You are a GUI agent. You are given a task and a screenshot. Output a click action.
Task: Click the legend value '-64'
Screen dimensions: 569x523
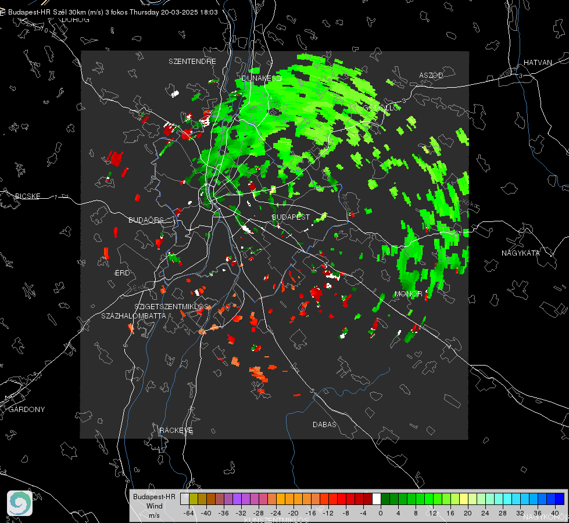(x=189, y=513)
